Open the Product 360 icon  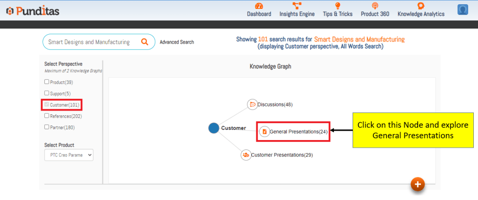click(x=375, y=6)
